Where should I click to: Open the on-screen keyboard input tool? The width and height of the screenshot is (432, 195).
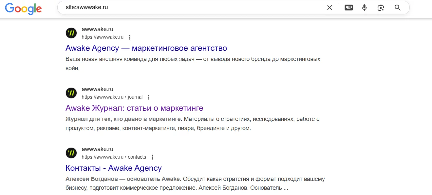349,8
